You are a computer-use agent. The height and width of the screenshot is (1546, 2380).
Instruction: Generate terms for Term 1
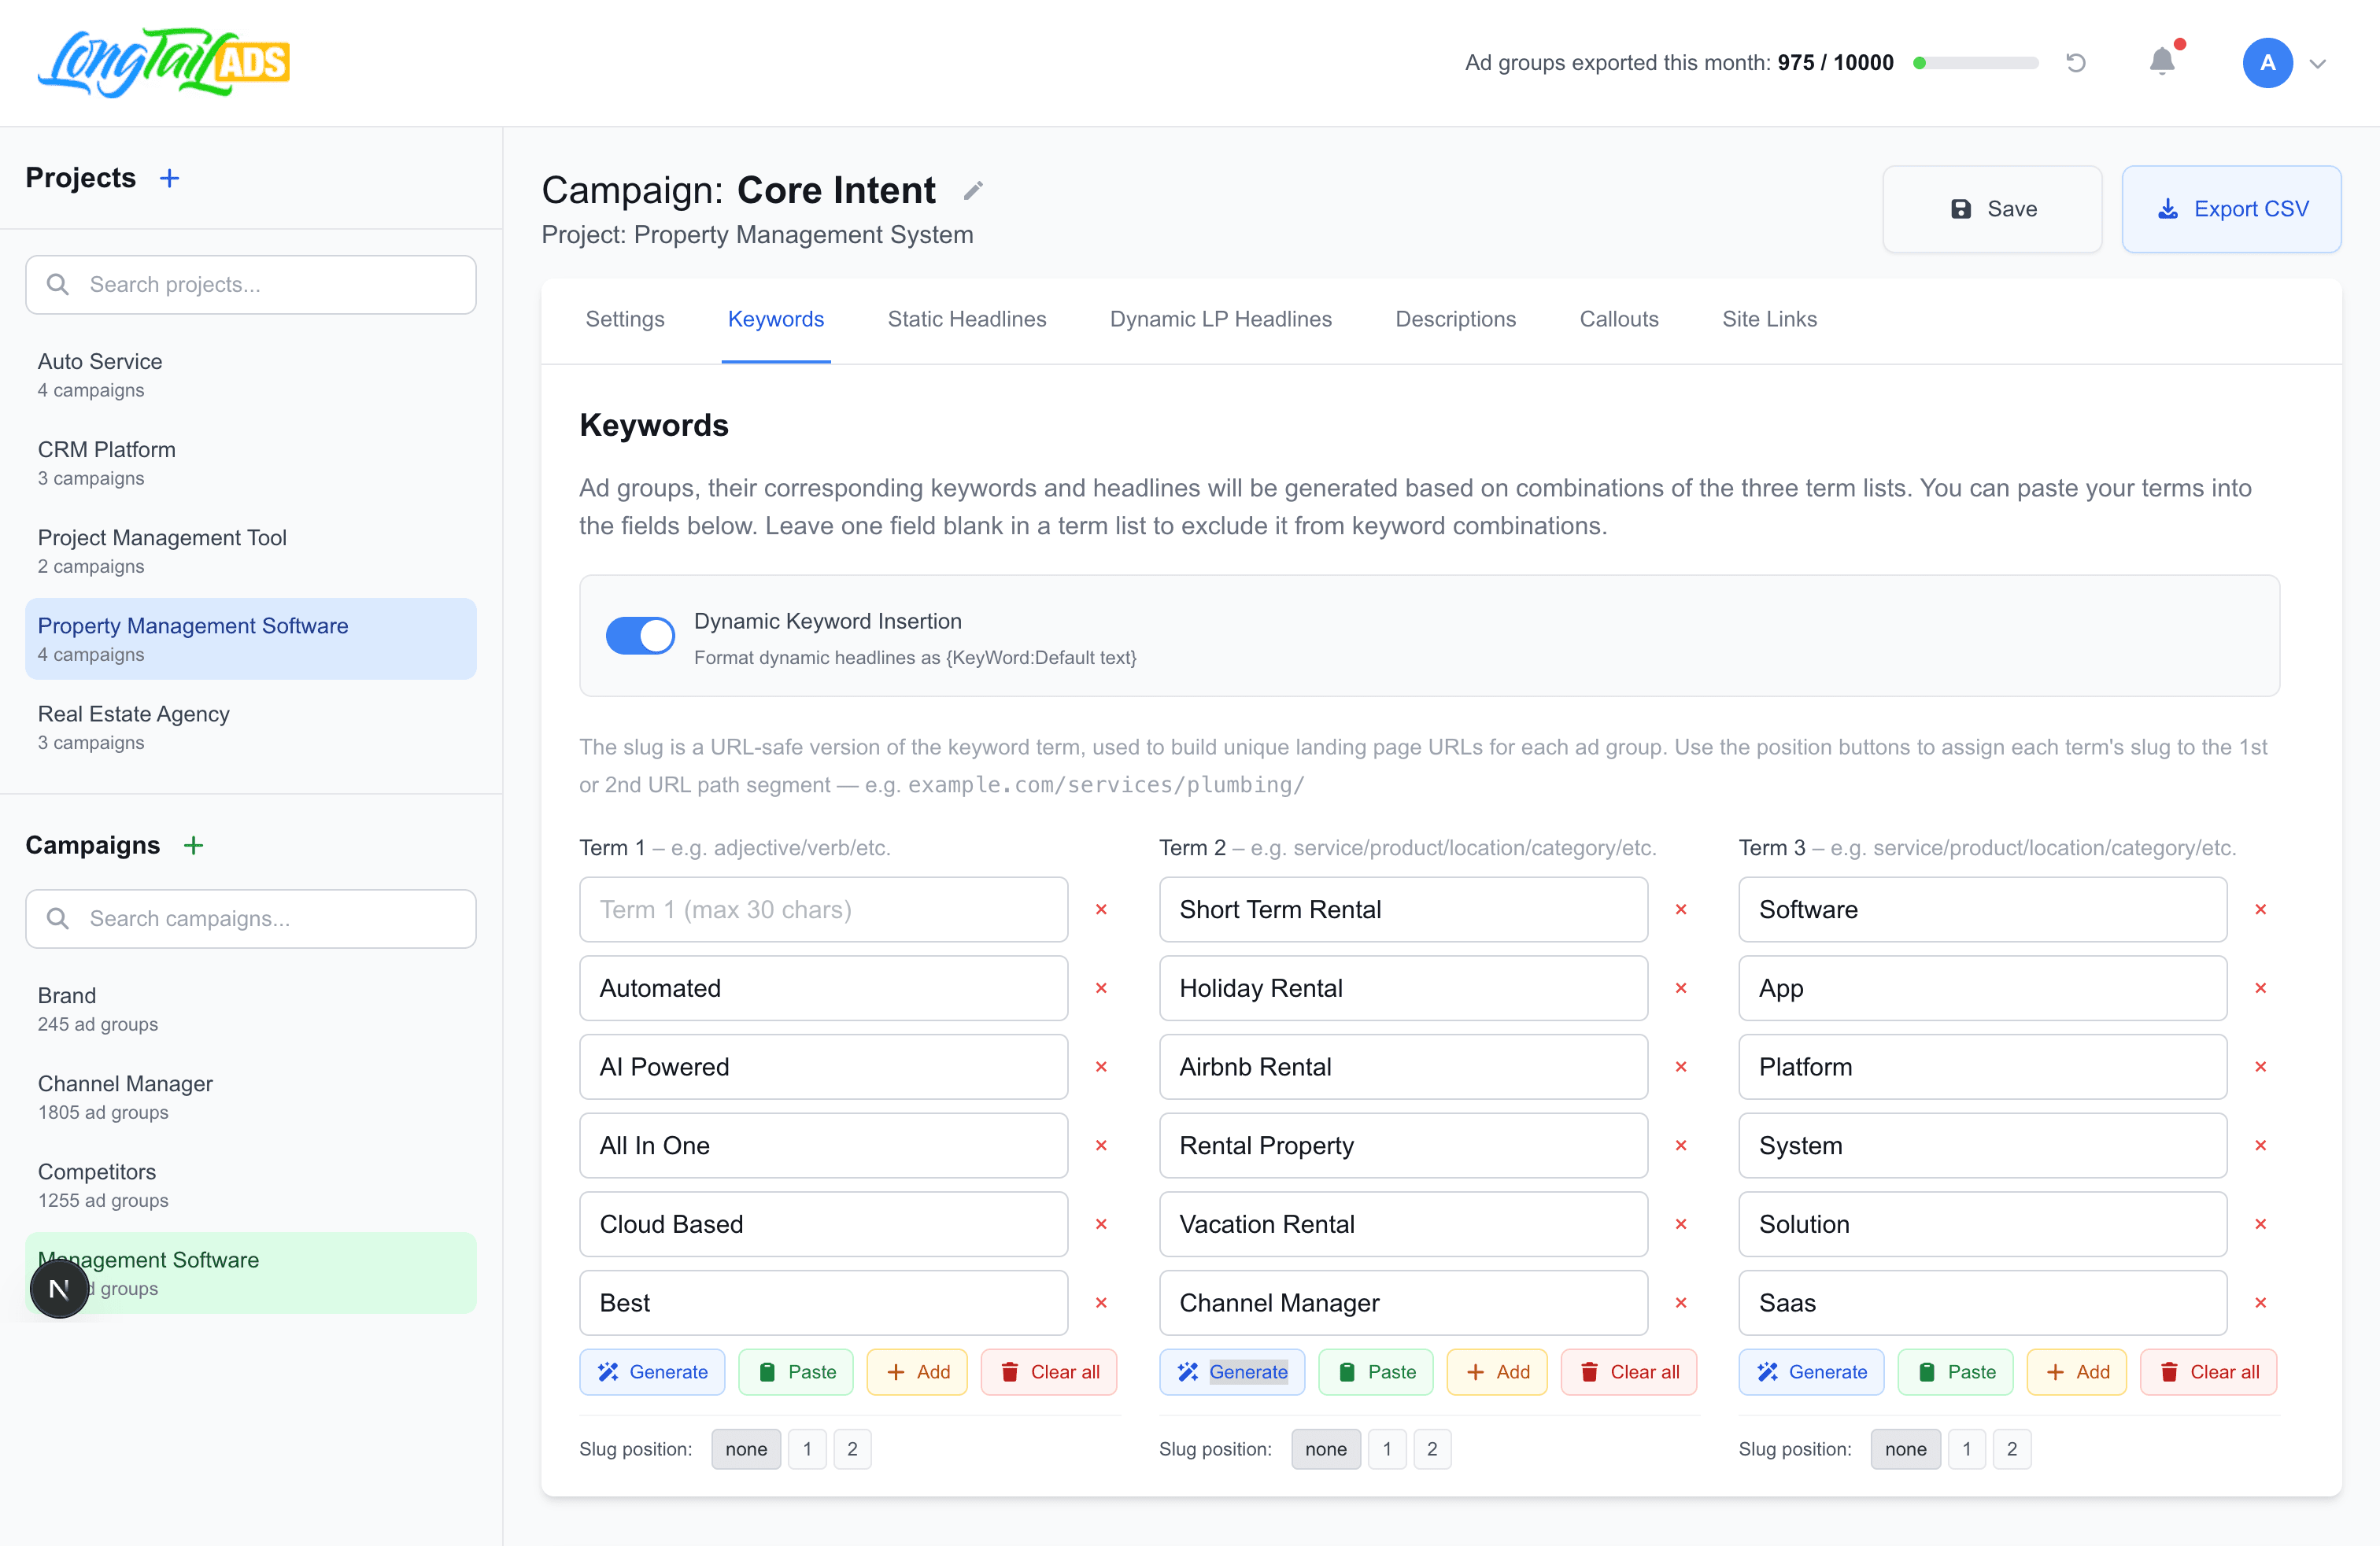coord(652,1372)
